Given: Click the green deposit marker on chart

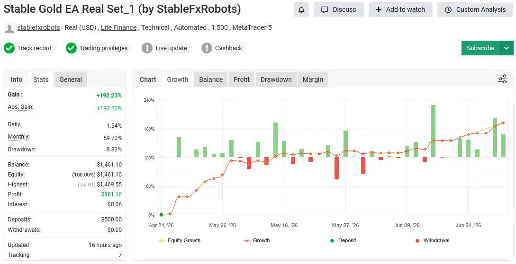Looking at the screenshot, I should (x=161, y=215).
